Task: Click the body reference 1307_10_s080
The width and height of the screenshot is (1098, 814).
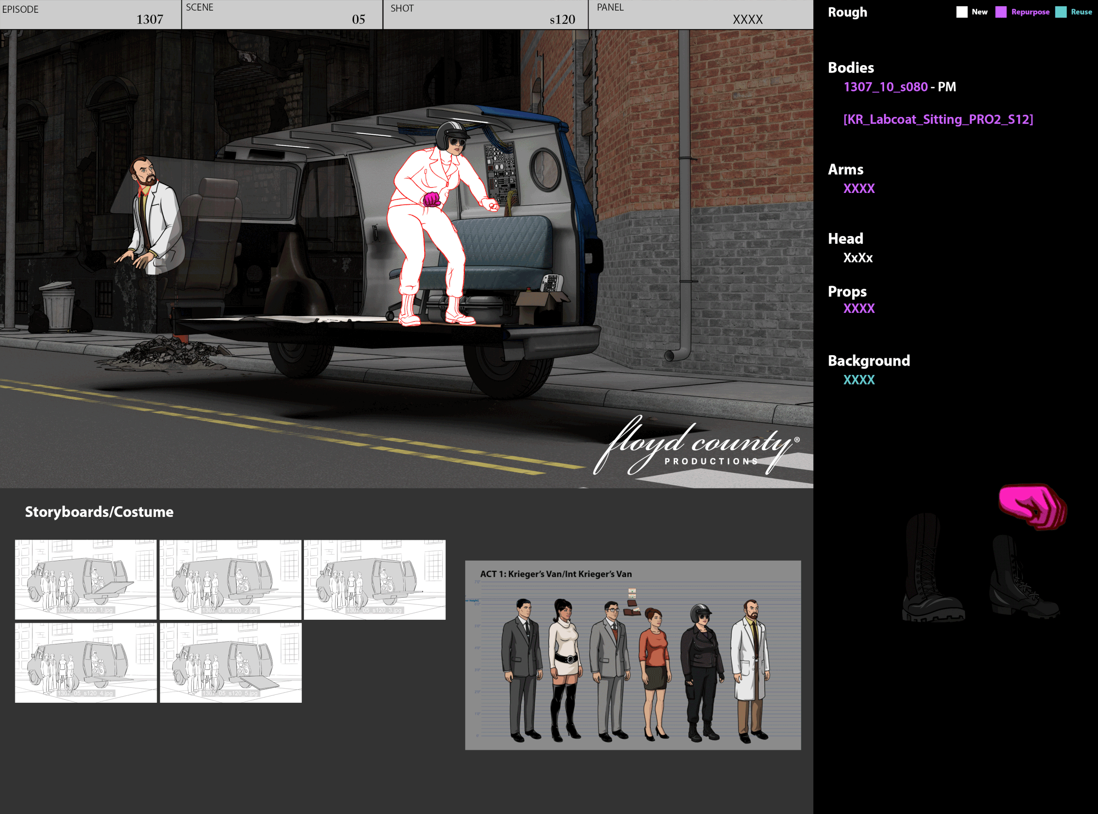Action: point(885,87)
